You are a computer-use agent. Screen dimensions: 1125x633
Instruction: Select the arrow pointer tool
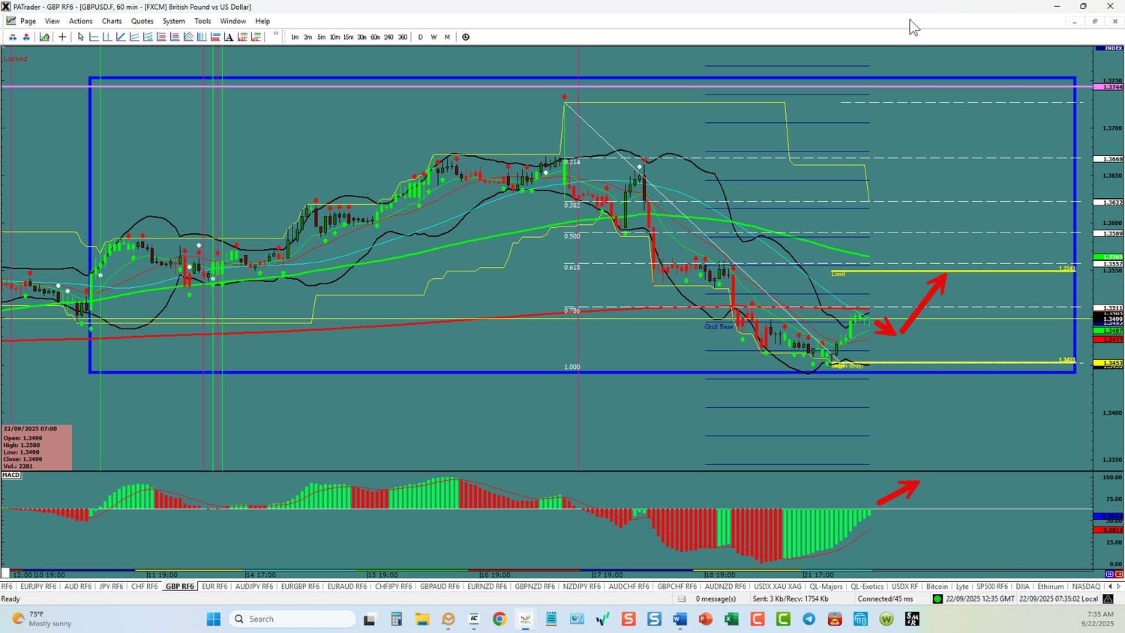81,37
